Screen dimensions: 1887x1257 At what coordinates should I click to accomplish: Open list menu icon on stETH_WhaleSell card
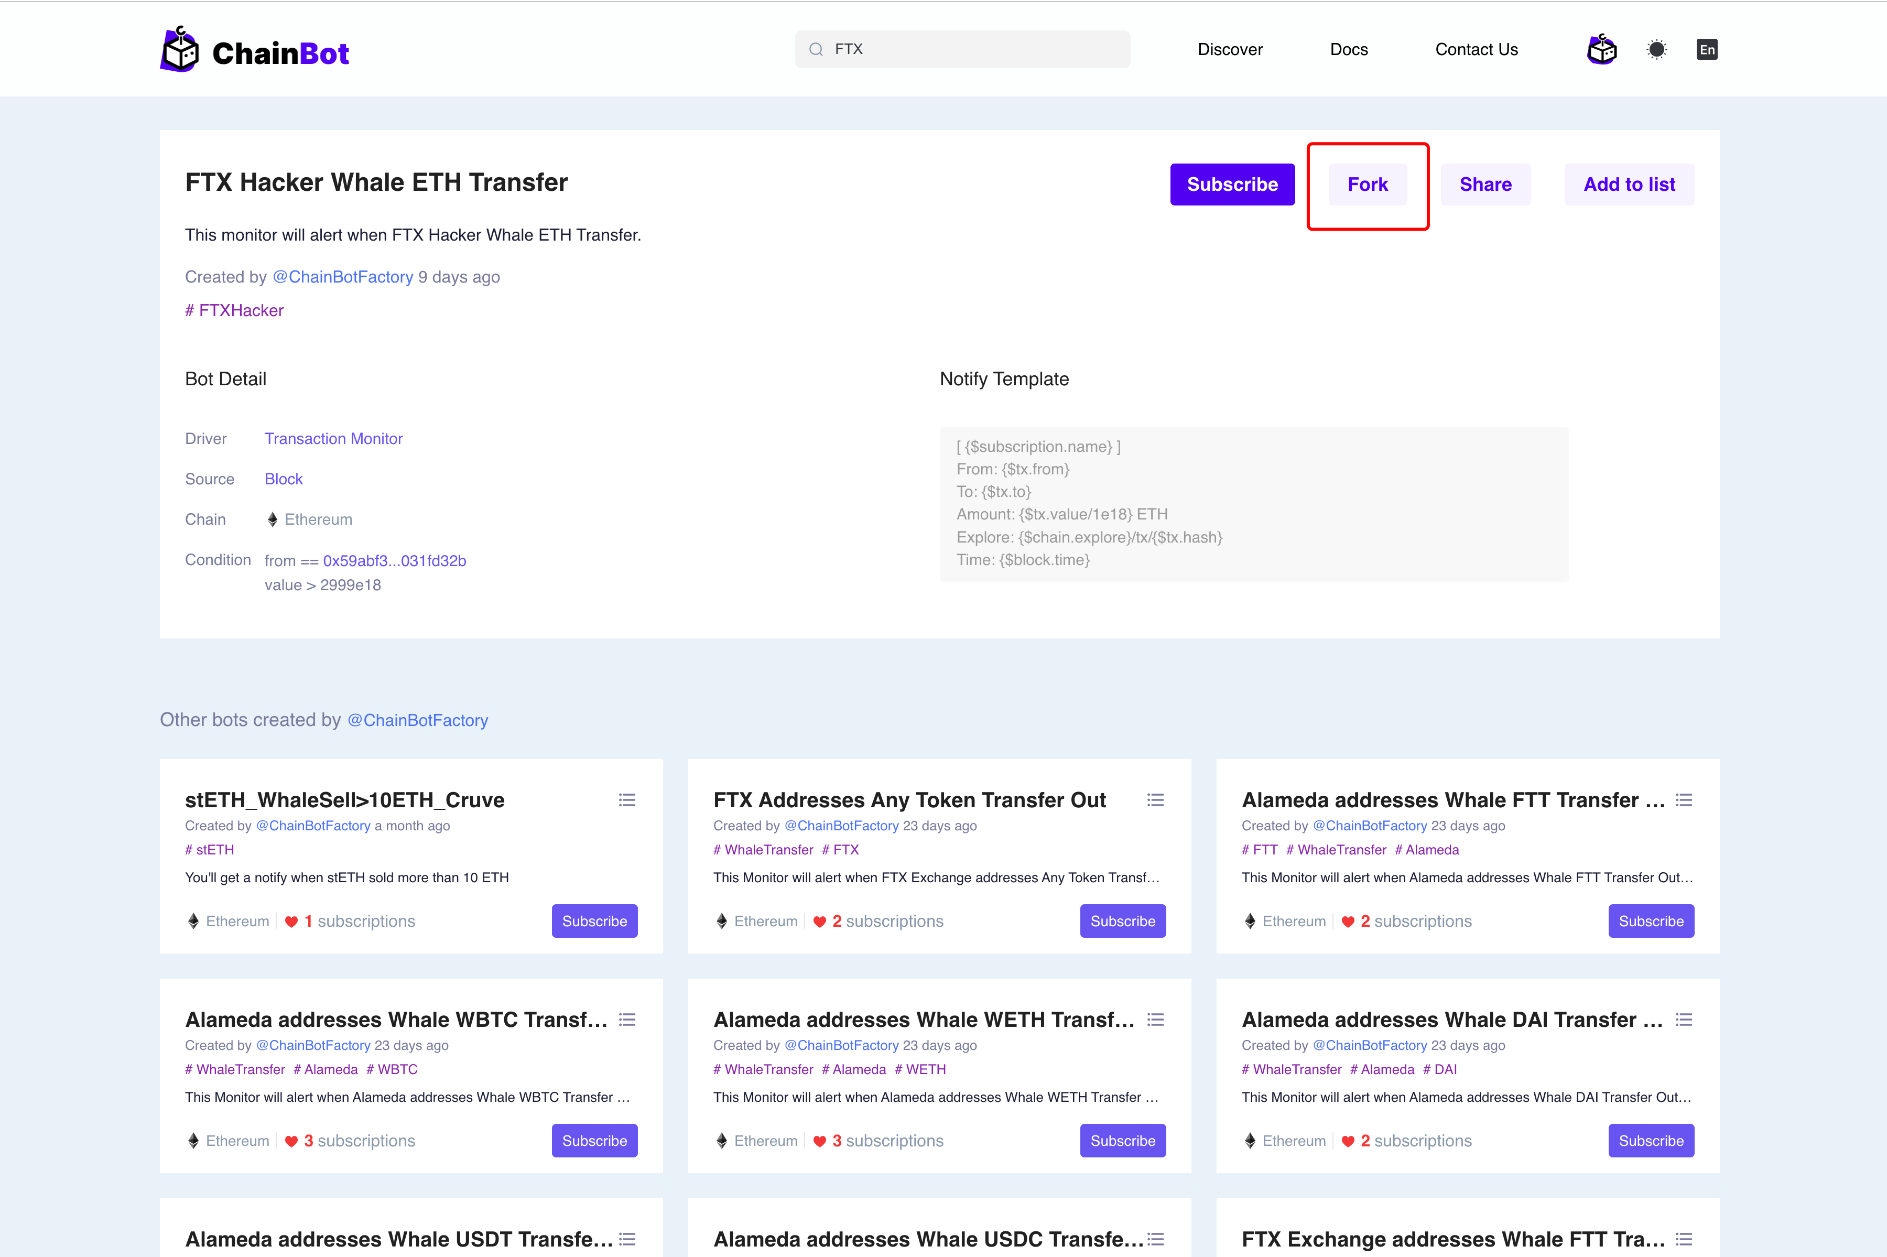coord(627,800)
